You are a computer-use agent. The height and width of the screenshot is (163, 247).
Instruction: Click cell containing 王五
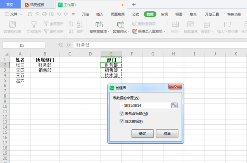coord(20,75)
